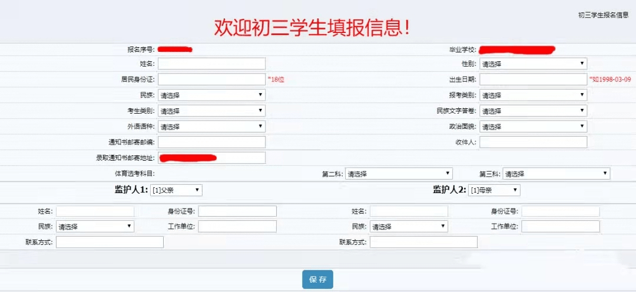636x292 pixels.
Task: Click the 初三学生报名信息 link at top right
Action: tap(603, 15)
